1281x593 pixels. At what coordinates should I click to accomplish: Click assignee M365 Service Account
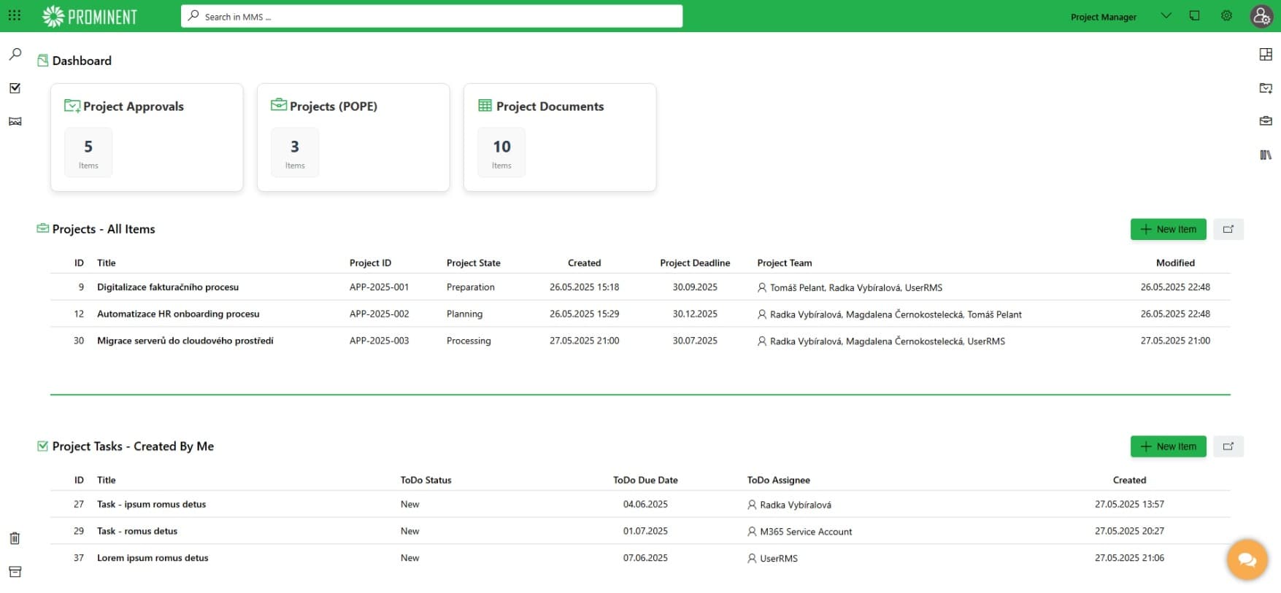(x=806, y=532)
